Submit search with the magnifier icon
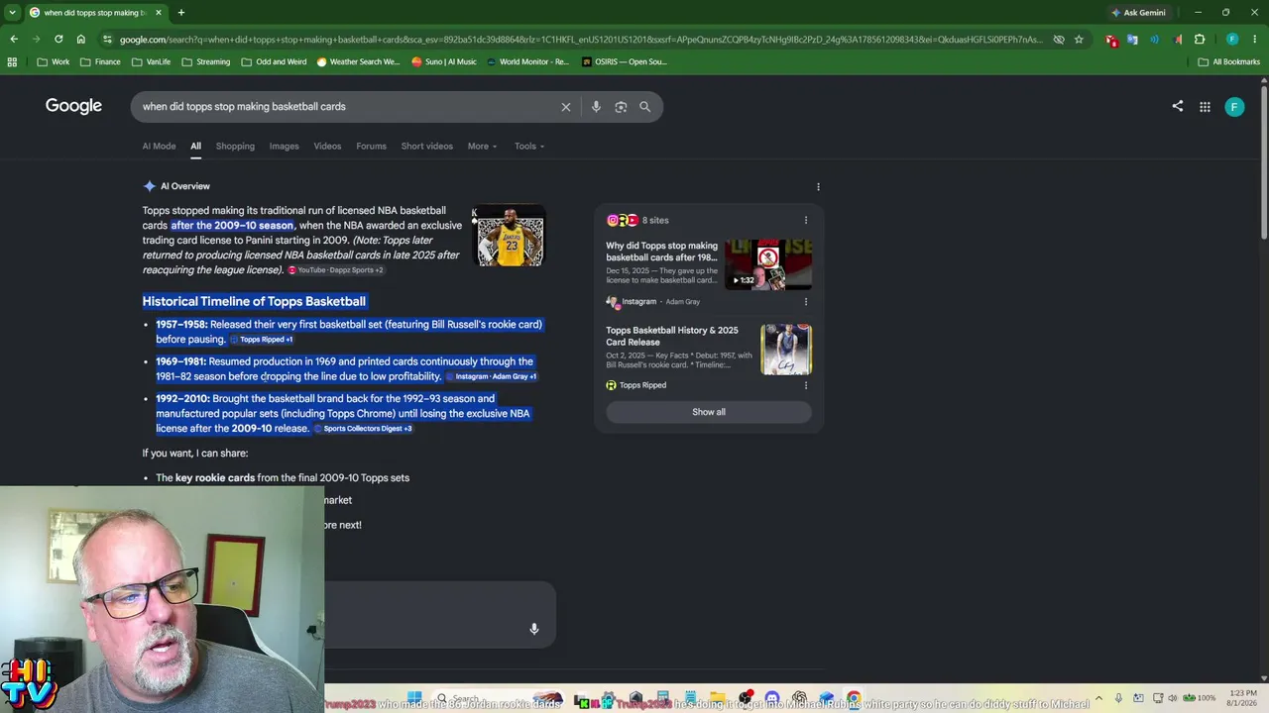The image size is (1269, 713). click(645, 107)
